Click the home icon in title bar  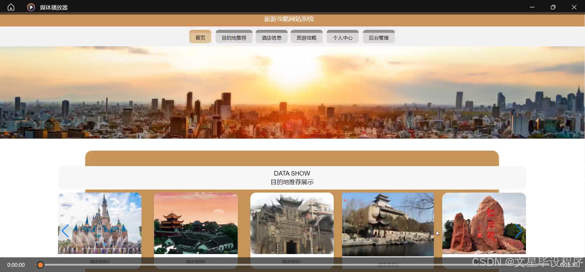[x=11, y=7]
